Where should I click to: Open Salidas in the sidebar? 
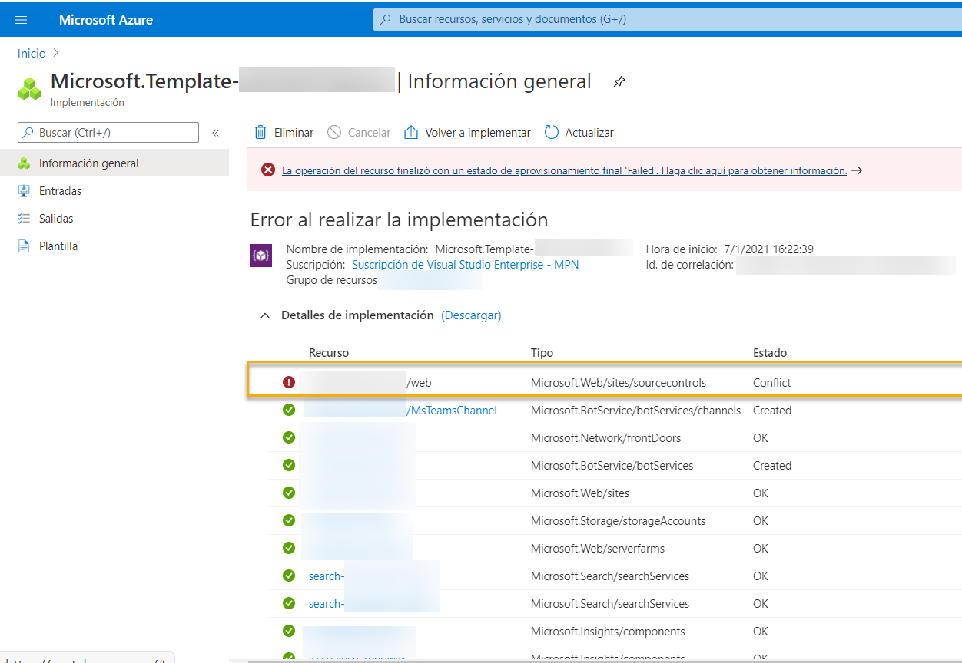(x=56, y=219)
